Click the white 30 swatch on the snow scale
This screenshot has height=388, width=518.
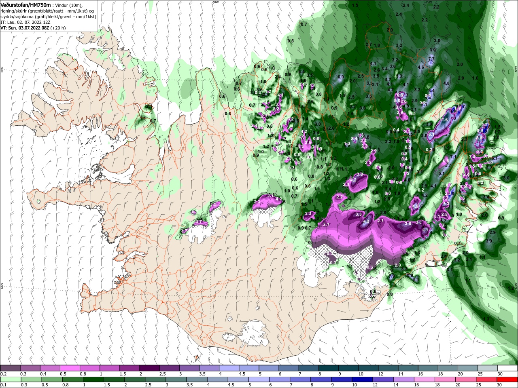tap(508, 368)
